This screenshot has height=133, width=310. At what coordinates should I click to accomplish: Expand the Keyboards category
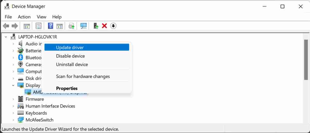tap(13, 113)
